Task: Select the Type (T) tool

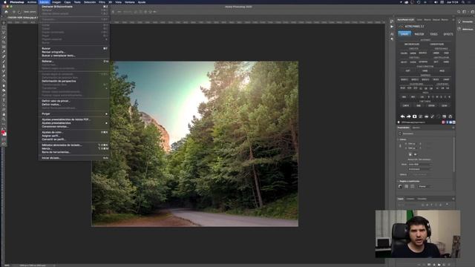Action: point(4,100)
